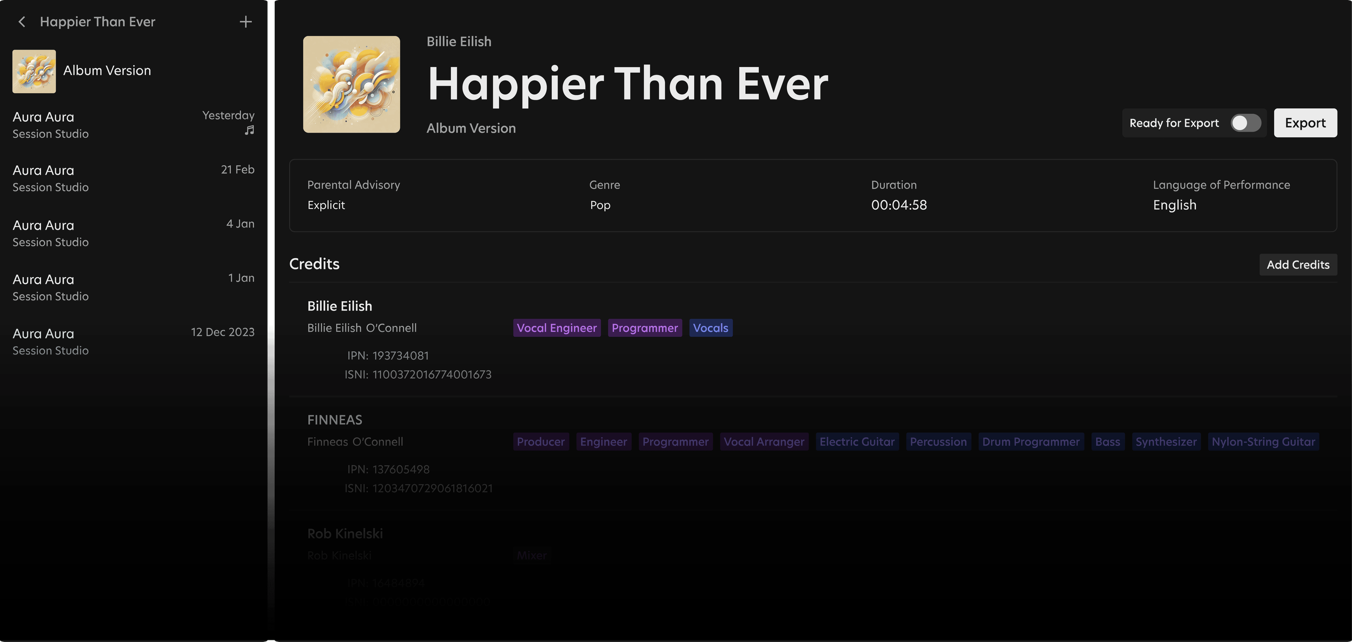Click the Electric Guitar role tag

pos(857,442)
